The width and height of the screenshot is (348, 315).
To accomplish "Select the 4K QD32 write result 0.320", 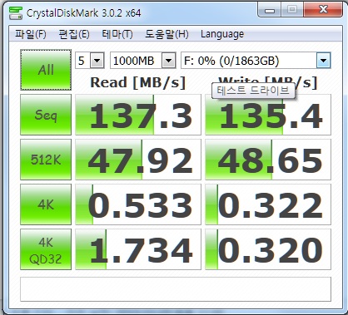I will [x=268, y=249].
